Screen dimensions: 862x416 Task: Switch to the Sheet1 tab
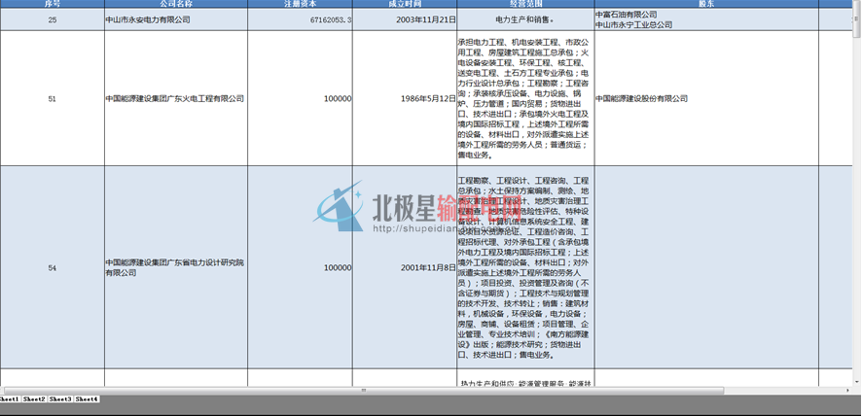[10, 399]
